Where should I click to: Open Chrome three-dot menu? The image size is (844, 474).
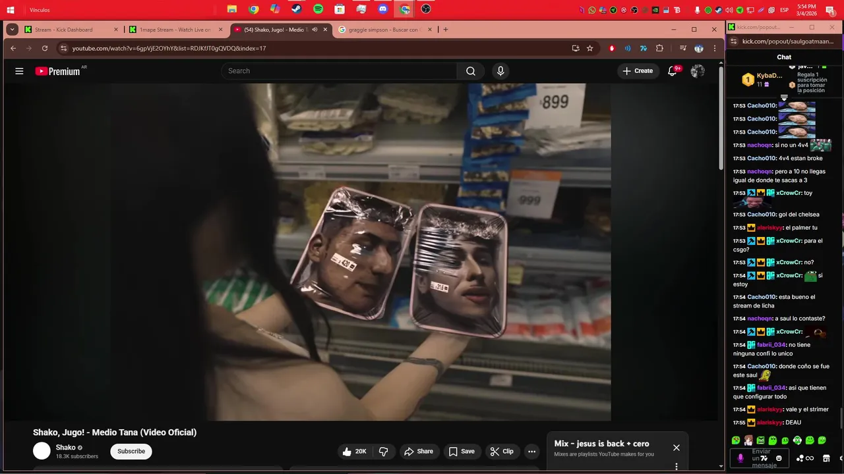714,48
